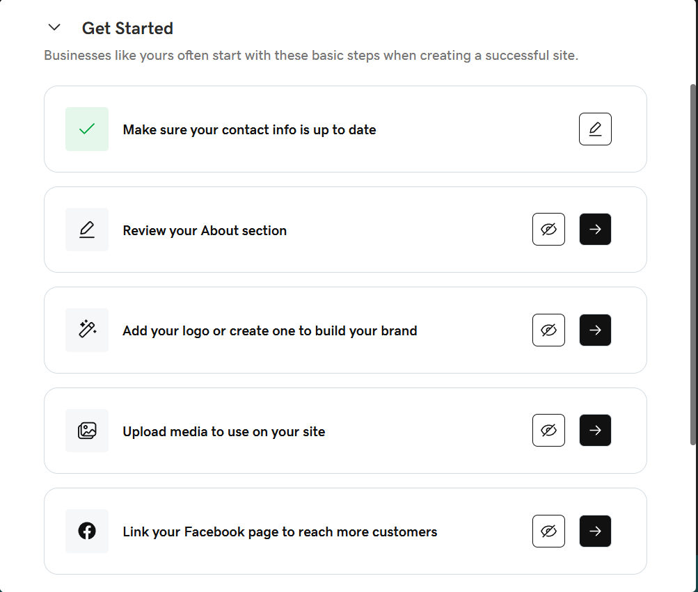Image resolution: width=698 pixels, height=592 pixels.
Task: Hide the Link your Facebook page task
Action: (x=548, y=531)
